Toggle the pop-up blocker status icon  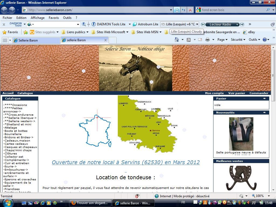(137, 196)
